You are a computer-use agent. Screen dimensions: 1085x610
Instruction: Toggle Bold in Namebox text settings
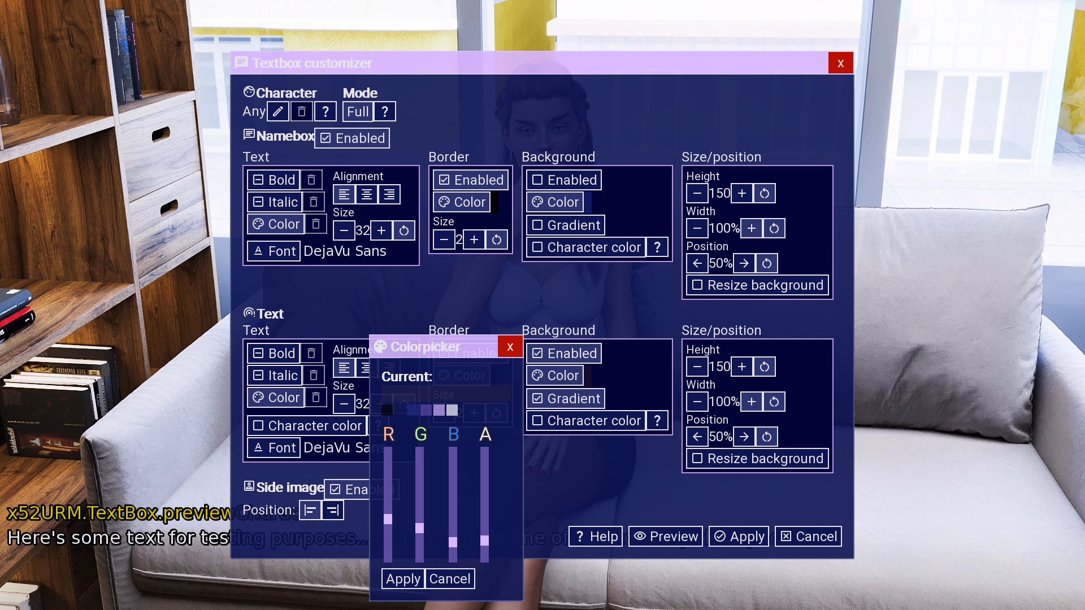click(274, 180)
